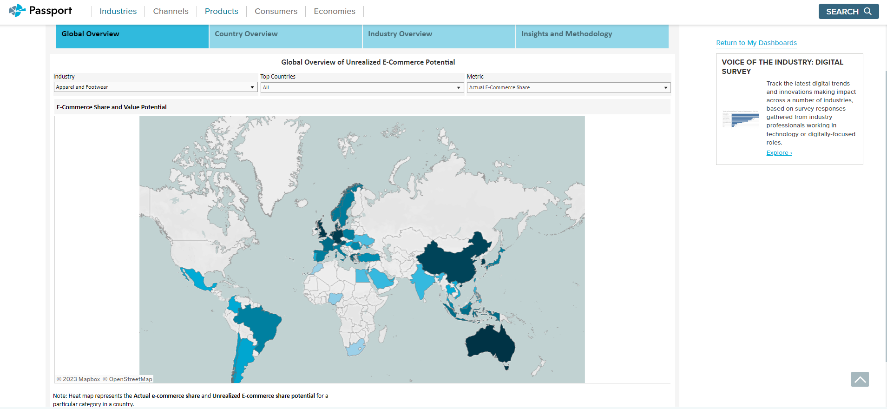Open the Industries menu
The image size is (887, 409).
point(118,11)
